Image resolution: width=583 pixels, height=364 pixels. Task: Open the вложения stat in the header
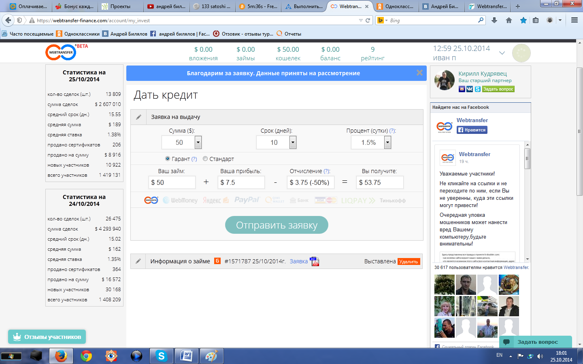pos(203,53)
